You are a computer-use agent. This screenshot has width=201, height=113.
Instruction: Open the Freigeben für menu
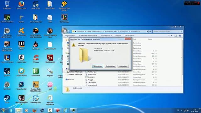coord(106,35)
